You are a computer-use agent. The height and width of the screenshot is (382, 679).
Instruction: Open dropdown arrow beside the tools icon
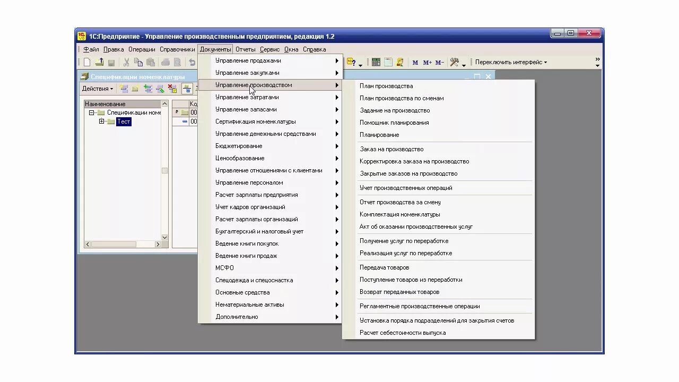coord(464,65)
